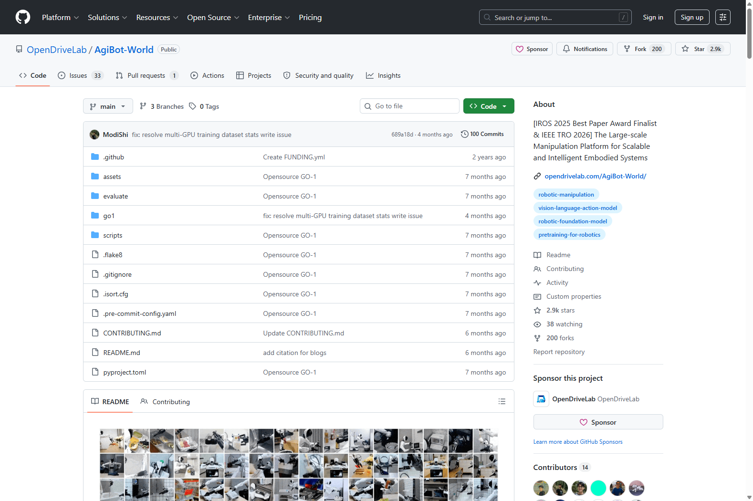The height and width of the screenshot is (501, 753).
Task: Click the pyproject.toml file icon
Action: pos(95,372)
